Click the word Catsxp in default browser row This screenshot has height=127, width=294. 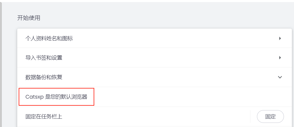(x=34, y=97)
